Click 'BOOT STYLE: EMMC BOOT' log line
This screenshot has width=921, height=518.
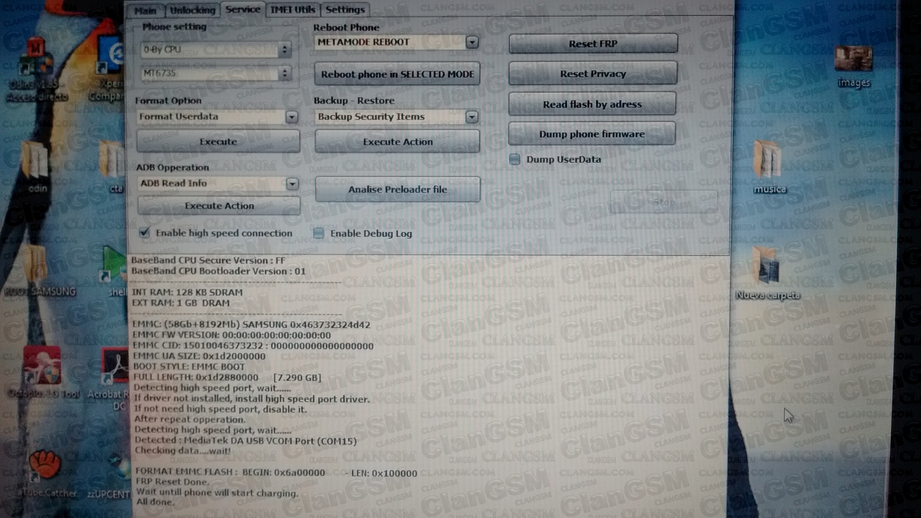pos(189,367)
